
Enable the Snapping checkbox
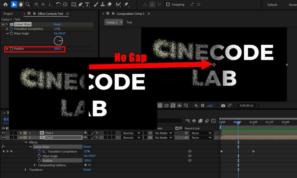(168, 4)
